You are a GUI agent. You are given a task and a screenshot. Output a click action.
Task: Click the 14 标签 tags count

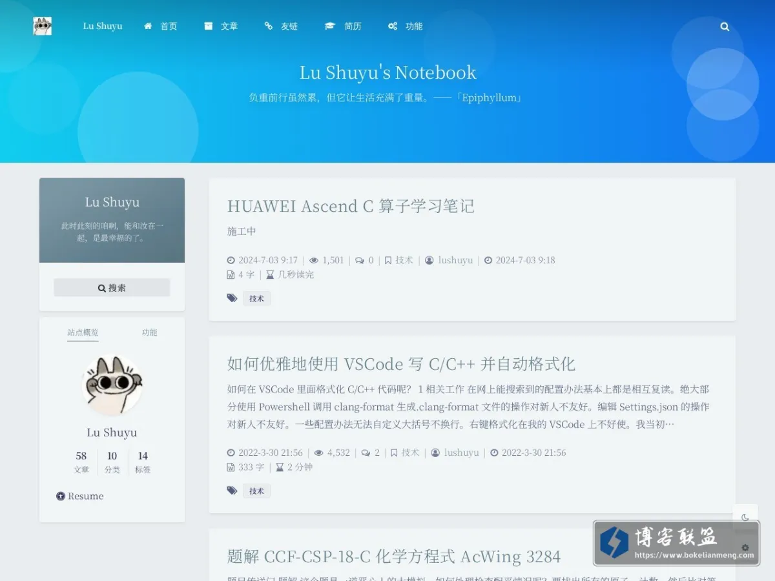click(143, 462)
